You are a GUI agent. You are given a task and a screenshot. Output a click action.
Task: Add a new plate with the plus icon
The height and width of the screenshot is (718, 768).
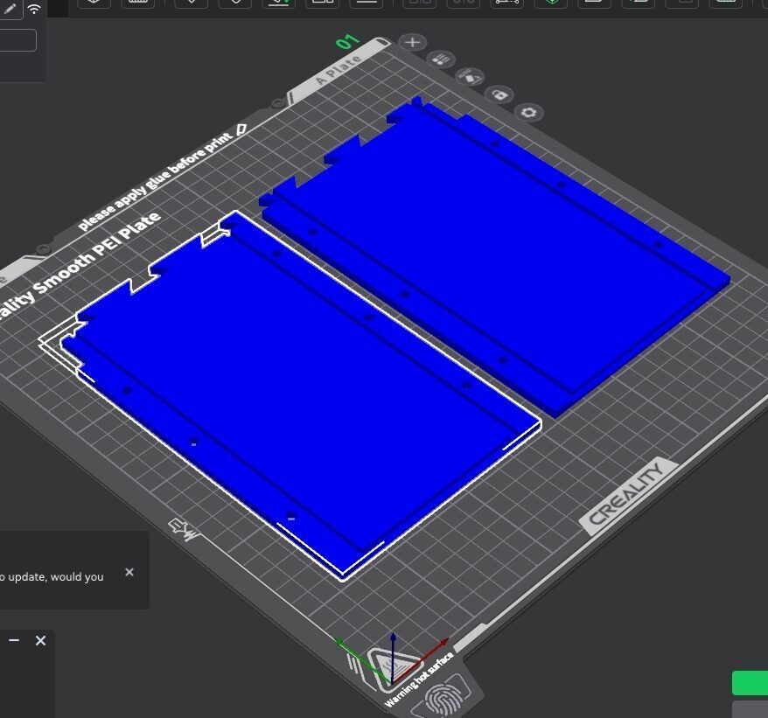[412, 42]
